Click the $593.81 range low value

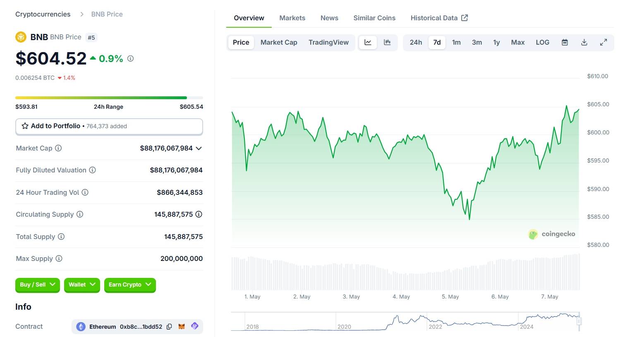pyautogui.click(x=26, y=107)
